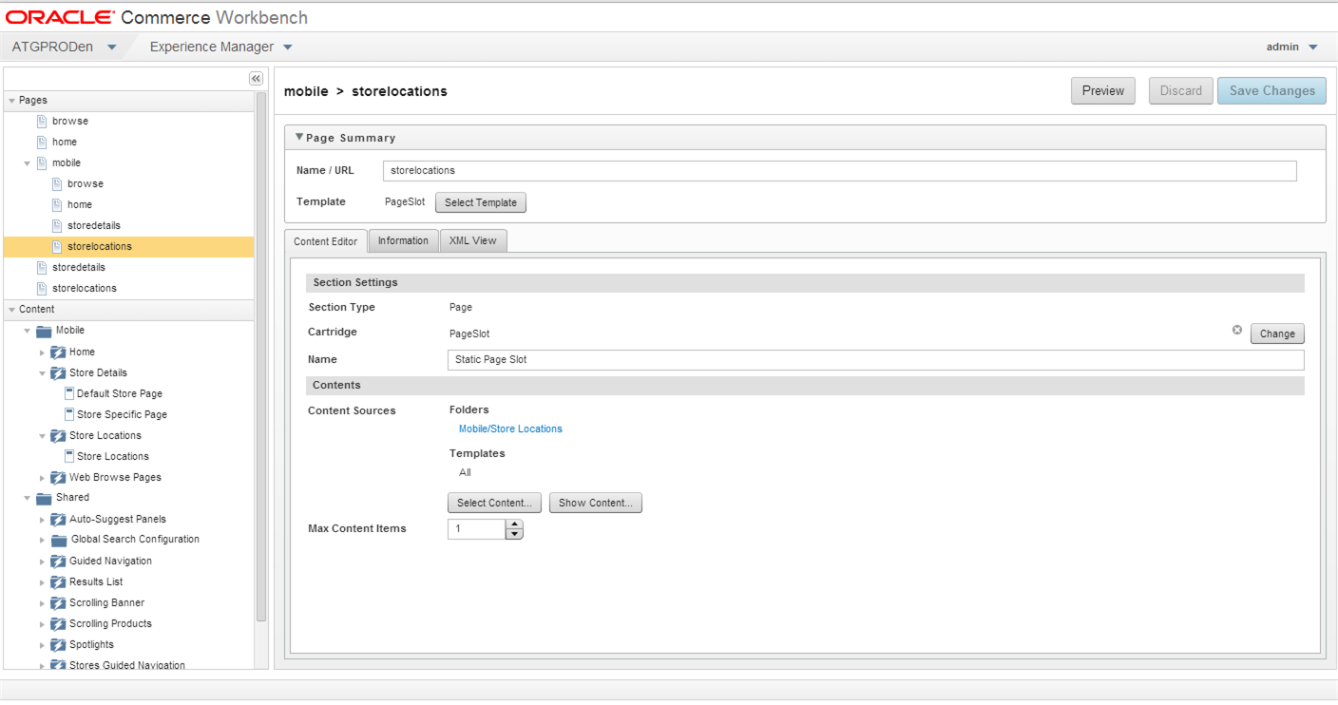Switch to the Information tab

point(403,240)
